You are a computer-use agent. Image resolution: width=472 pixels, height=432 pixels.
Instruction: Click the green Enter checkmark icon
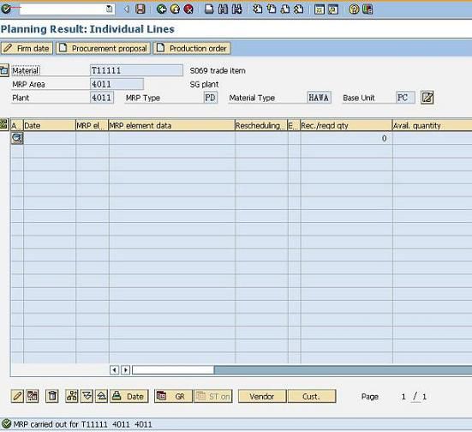pyautogui.click(x=6, y=9)
